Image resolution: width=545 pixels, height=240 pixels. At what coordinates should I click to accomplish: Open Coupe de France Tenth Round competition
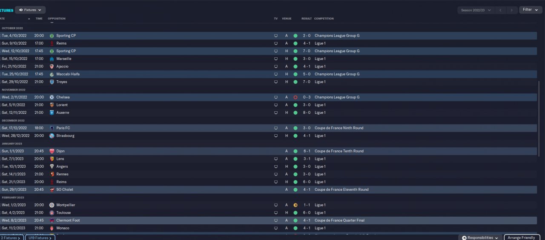pyautogui.click(x=339, y=151)
